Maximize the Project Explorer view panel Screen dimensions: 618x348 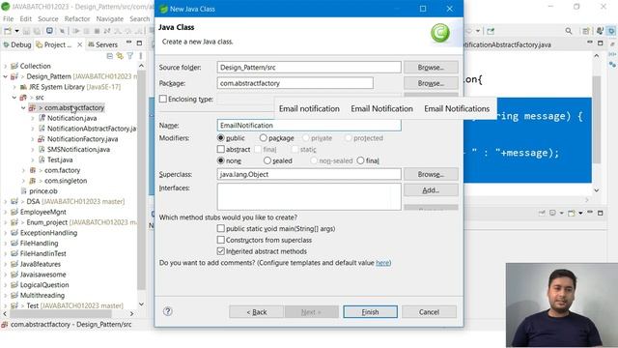tap(139, 43)
